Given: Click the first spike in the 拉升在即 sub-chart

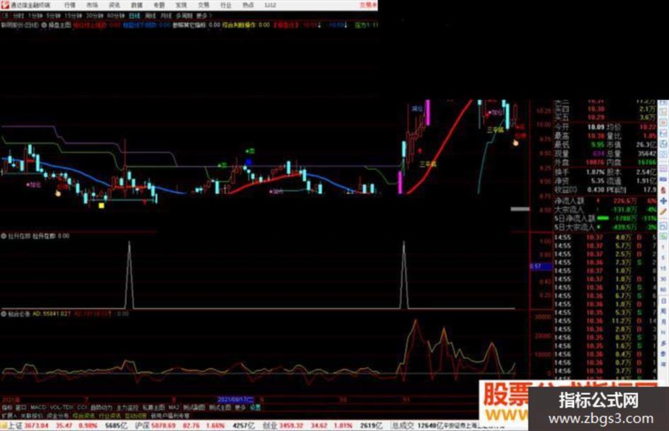Looking at the screenshot, I should click(130, 273).
